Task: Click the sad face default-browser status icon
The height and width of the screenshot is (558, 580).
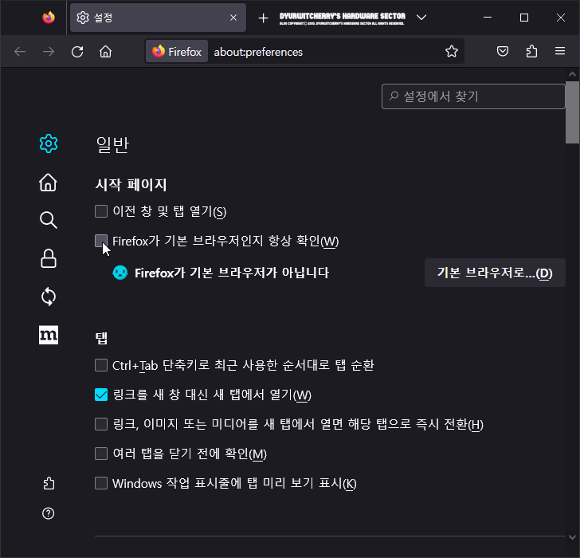Action: click(120, 273)
